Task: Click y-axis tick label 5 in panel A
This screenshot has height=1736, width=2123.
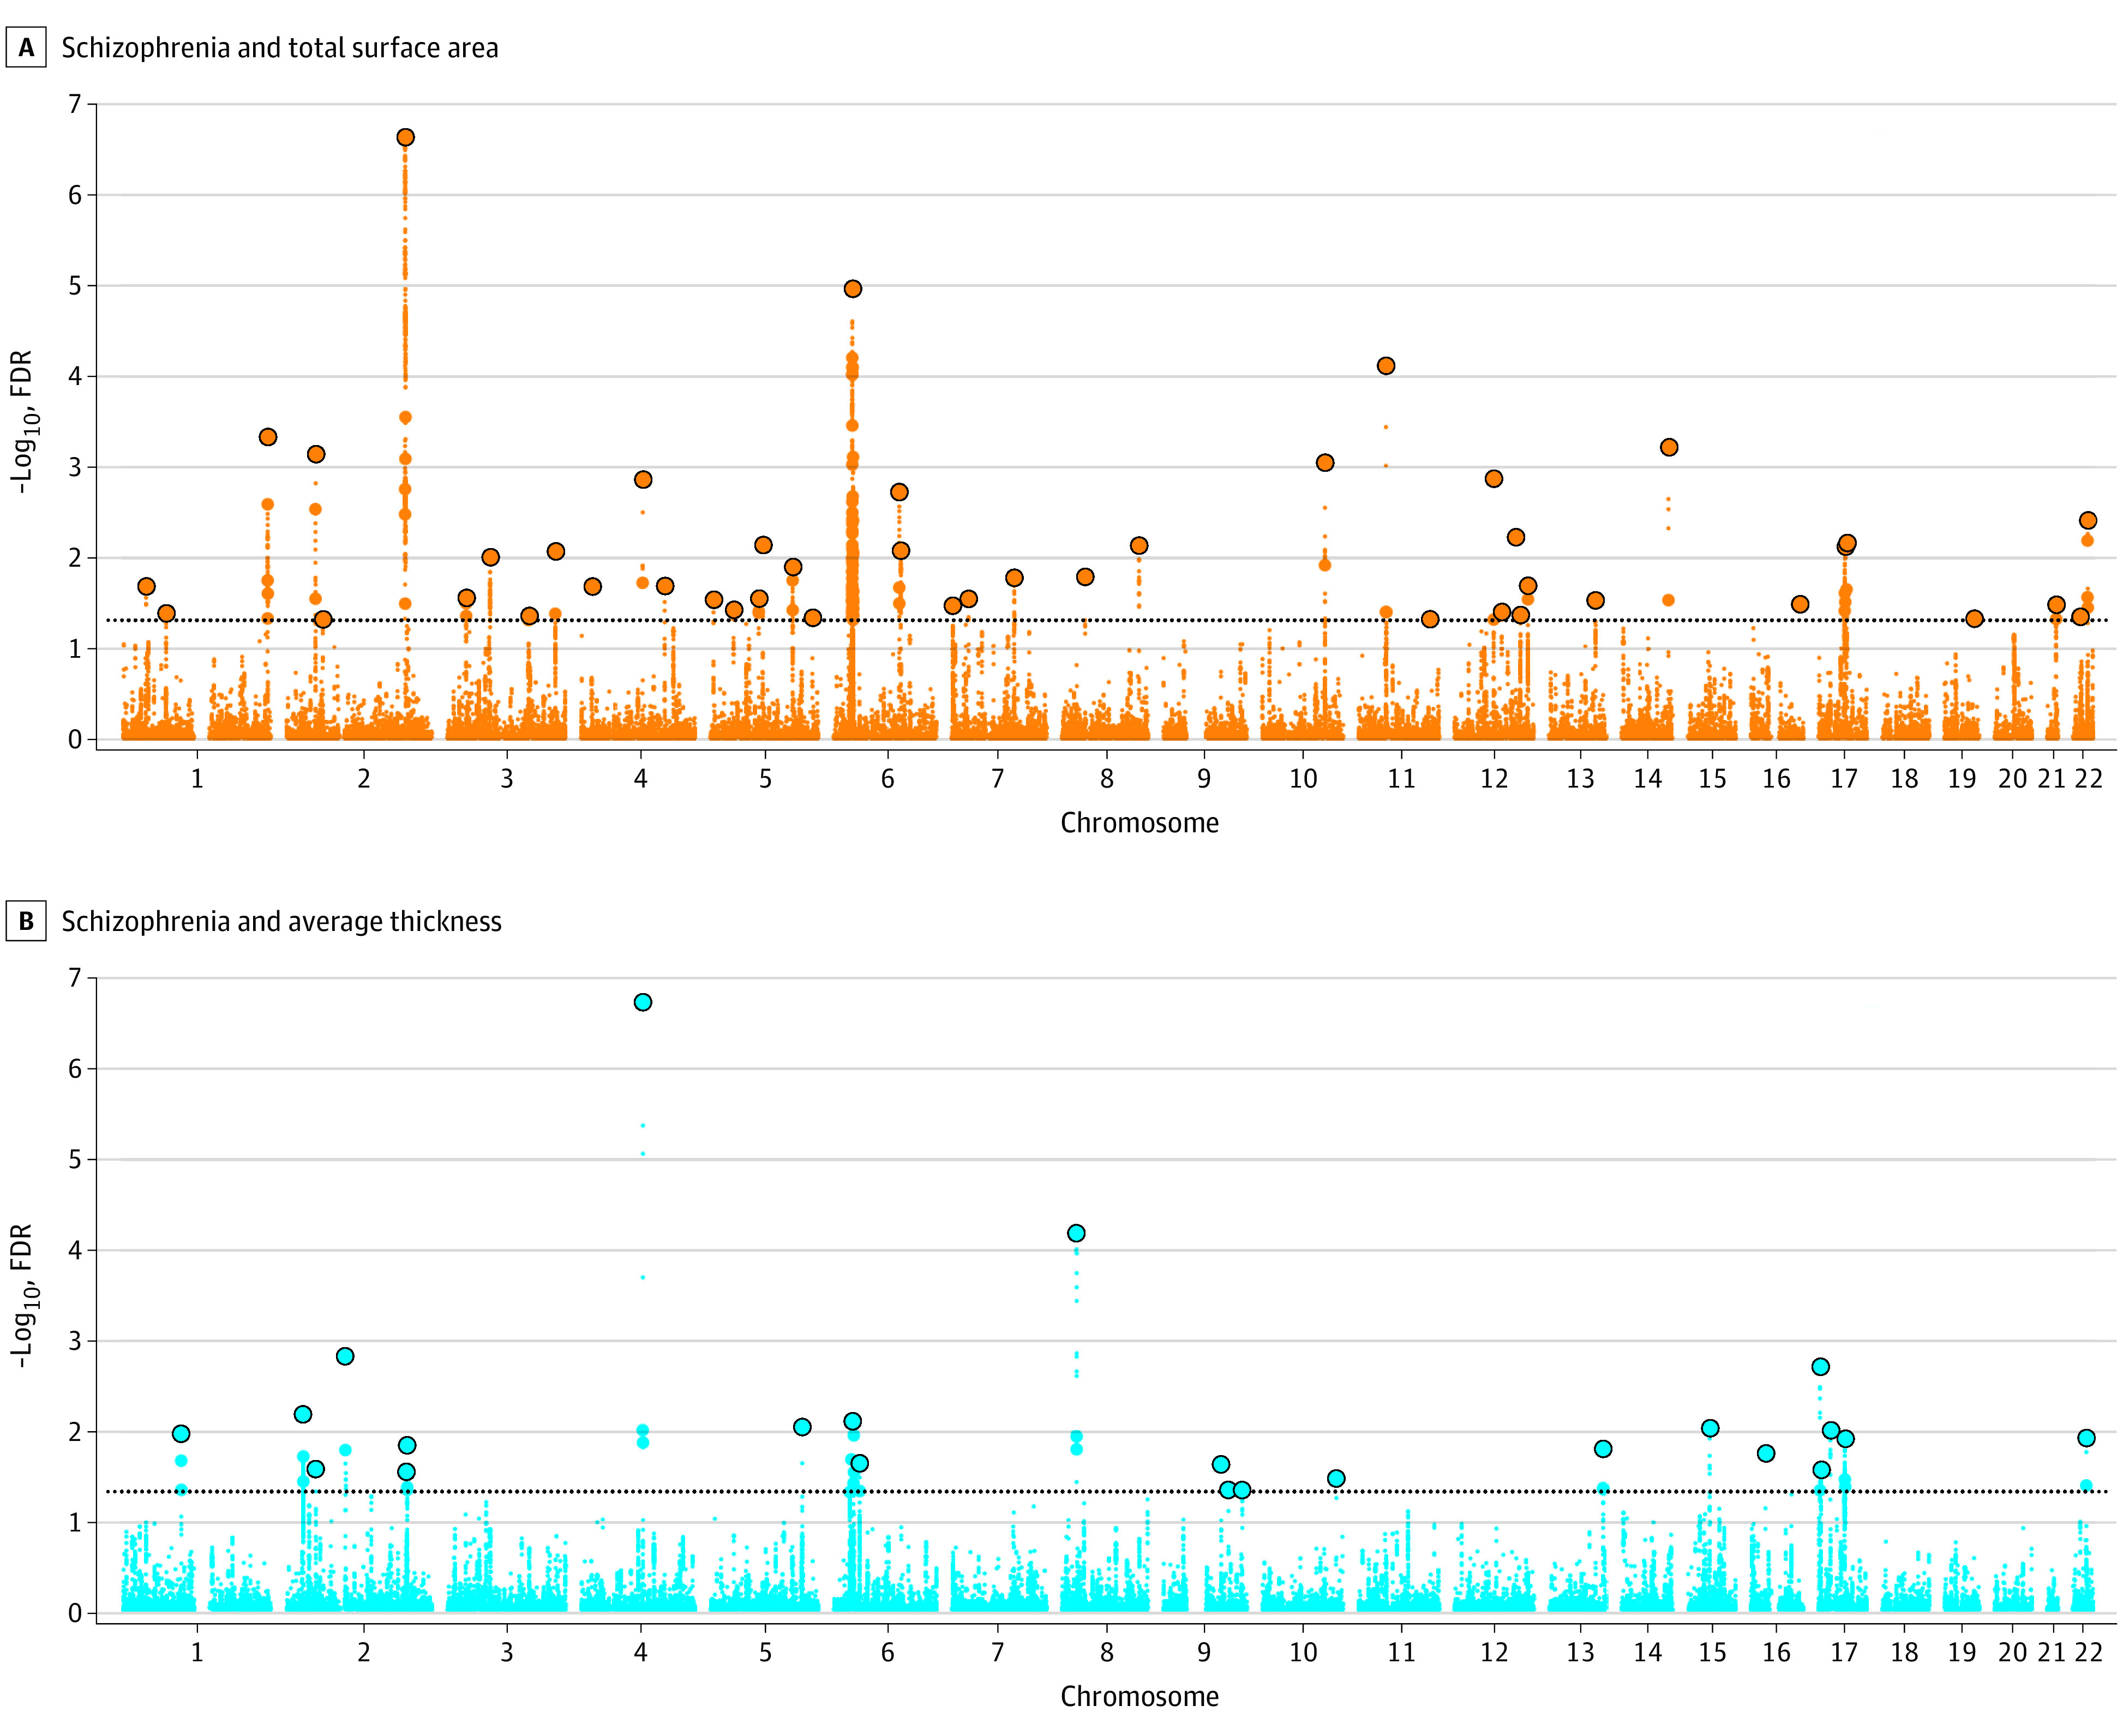Action: (75, 286)
